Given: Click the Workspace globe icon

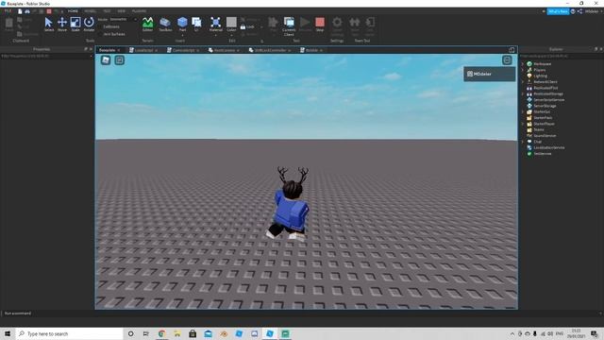Looking at the screenshot, I should 529,64.
